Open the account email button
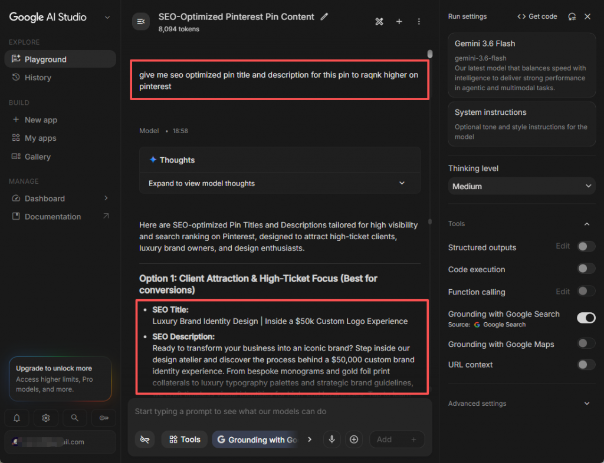 pos(60,442)
